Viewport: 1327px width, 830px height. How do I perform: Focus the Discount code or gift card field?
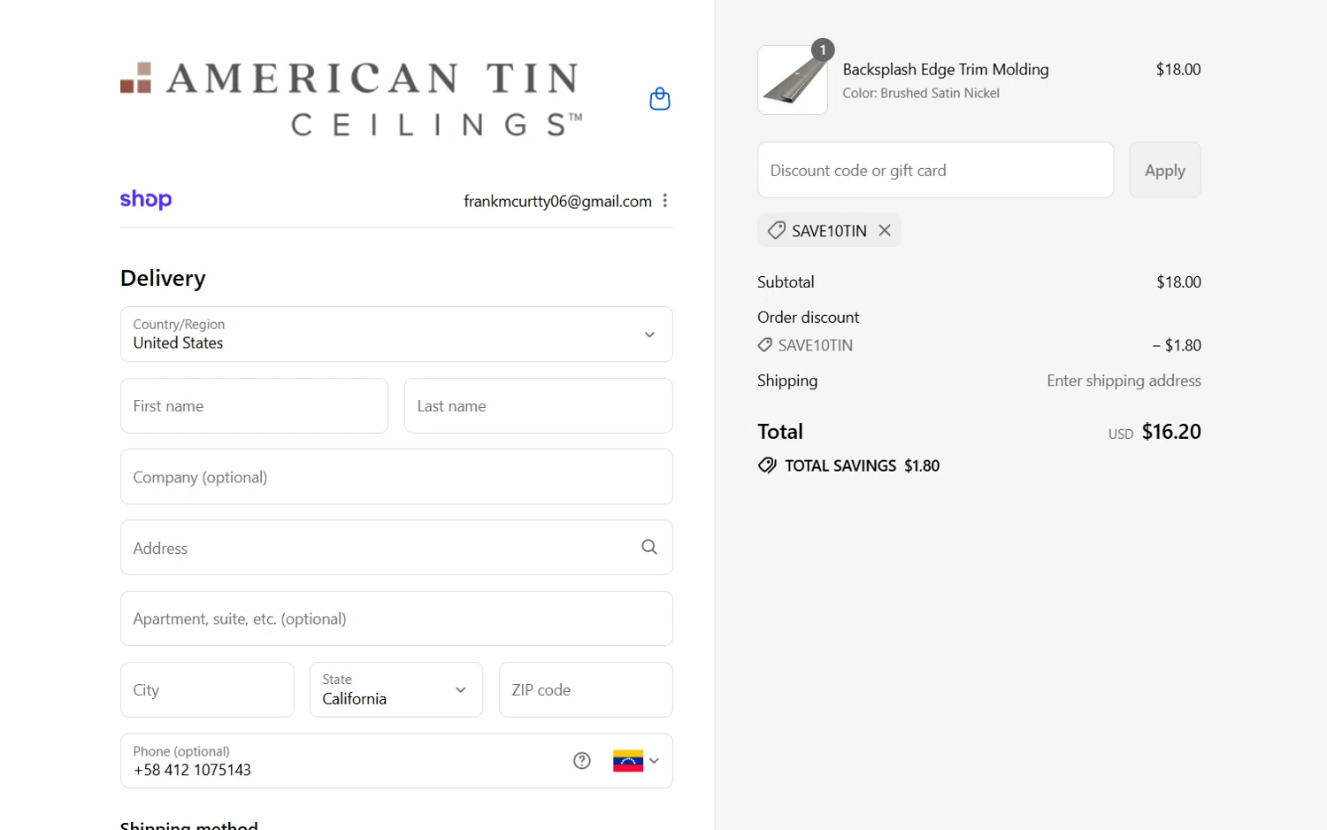[x=936, y=170]
